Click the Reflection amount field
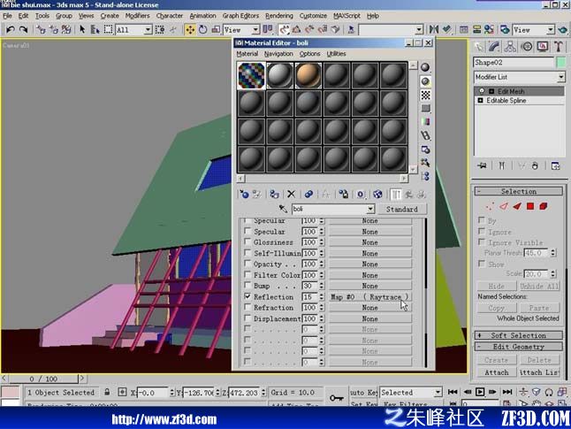 point(309,296)
